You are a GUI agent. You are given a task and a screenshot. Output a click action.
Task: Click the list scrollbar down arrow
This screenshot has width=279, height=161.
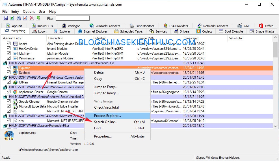pos(275,126)
